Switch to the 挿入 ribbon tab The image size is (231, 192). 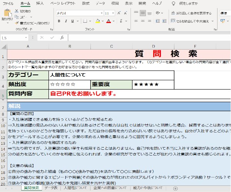click(x=40, y=3)
